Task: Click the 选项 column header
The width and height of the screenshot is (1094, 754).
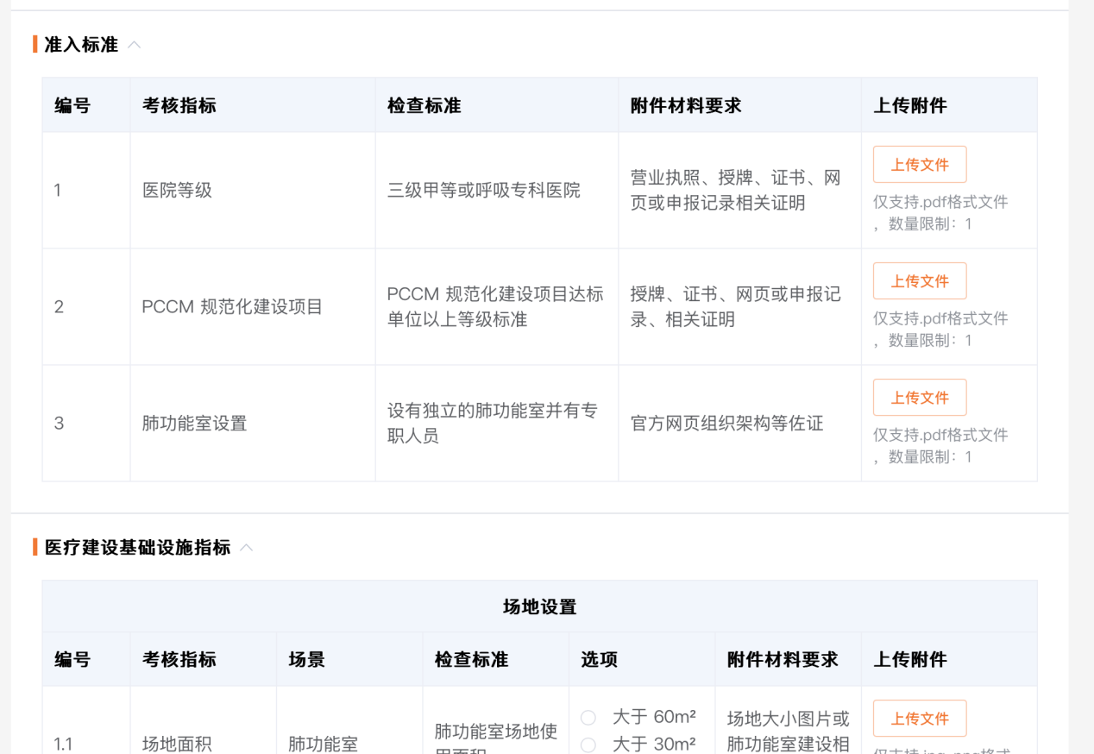Action: (599, 660)
